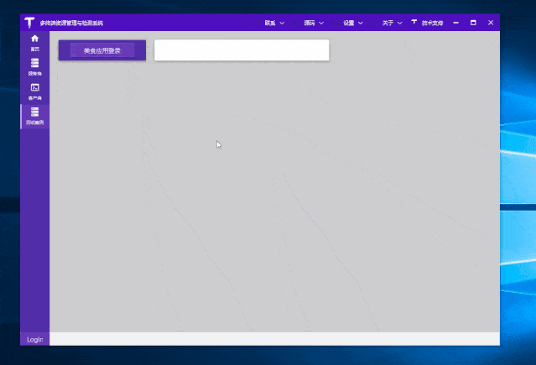Minimize the application window

(x=455, y=23)
